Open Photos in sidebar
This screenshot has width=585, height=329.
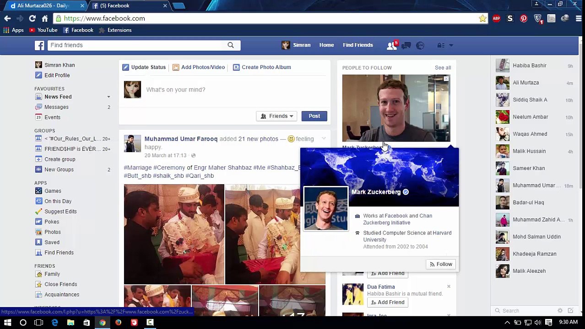pyautogui.click(x=52, y=232)
